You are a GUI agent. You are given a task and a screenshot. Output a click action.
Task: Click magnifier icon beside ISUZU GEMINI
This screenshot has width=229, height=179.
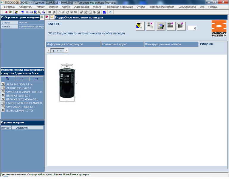(3, 110)
